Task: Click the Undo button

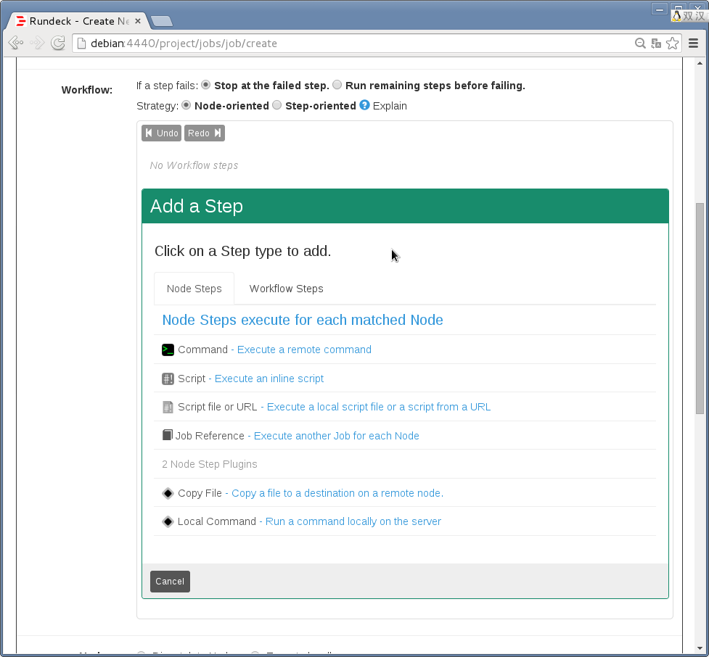Action: [161, 133]
